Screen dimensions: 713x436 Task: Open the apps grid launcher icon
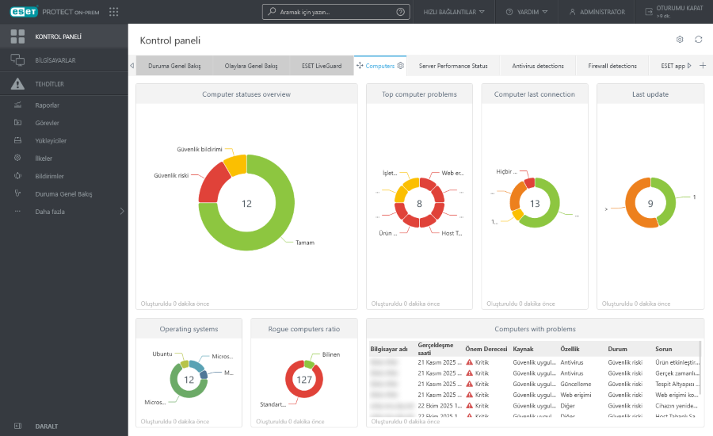114,12
